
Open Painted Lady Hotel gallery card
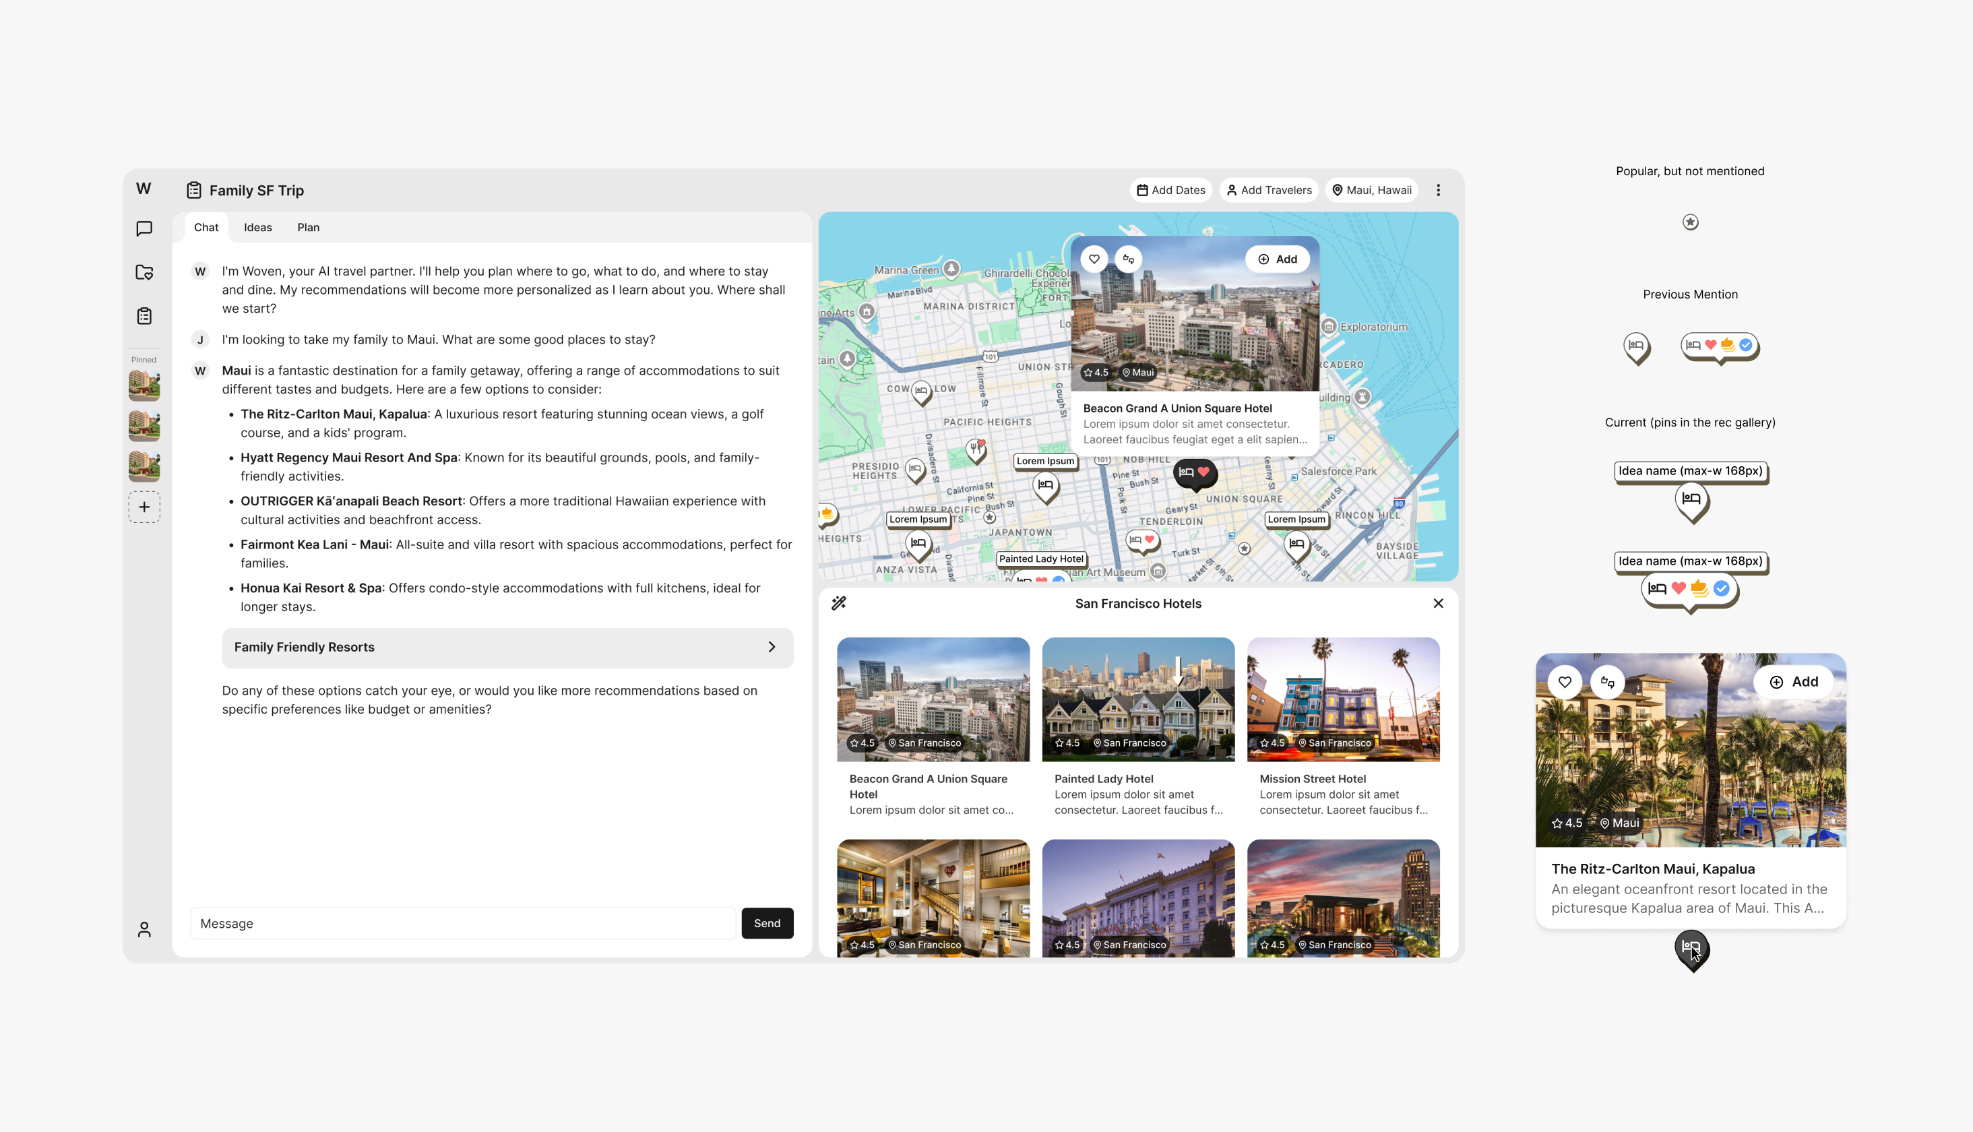click(x=1138, y=728)
